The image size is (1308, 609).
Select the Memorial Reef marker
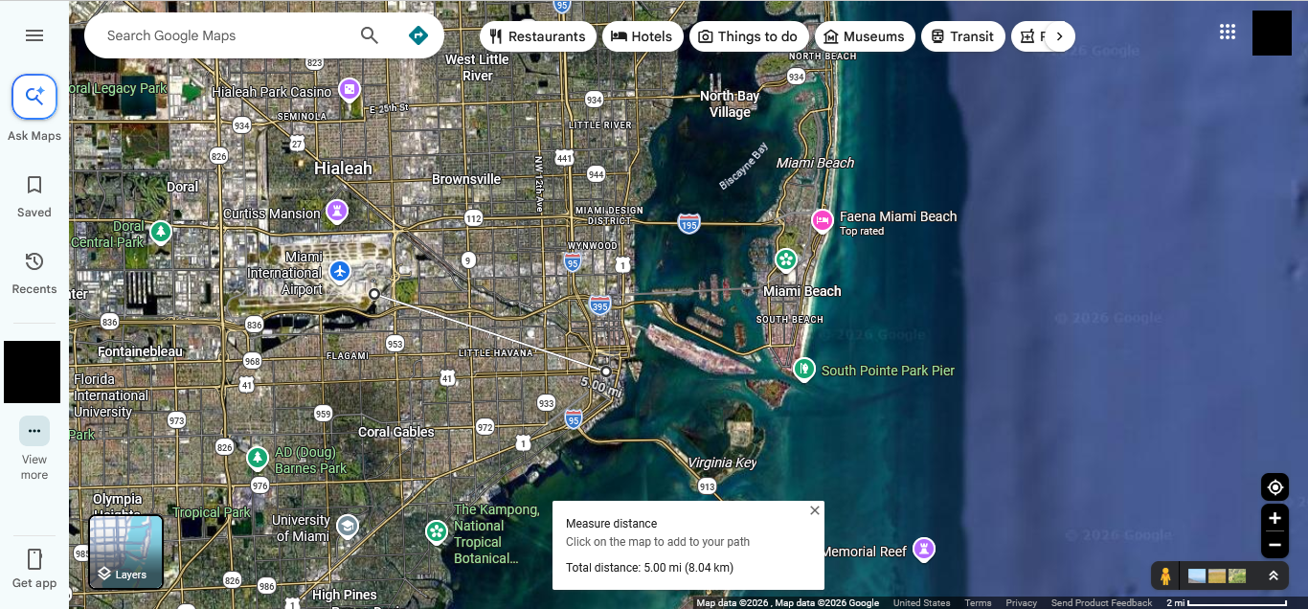coord(924,549)
